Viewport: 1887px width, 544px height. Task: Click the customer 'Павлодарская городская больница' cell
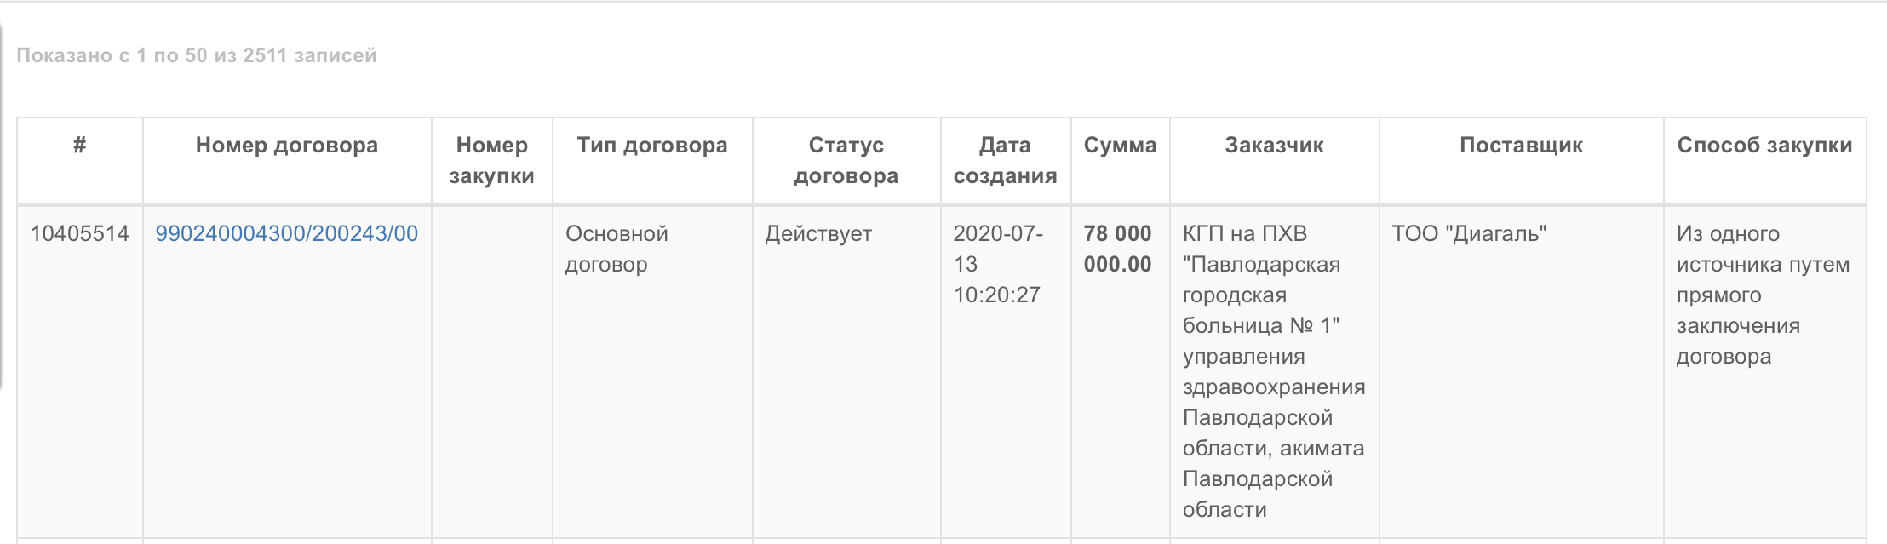(1275, 371)
